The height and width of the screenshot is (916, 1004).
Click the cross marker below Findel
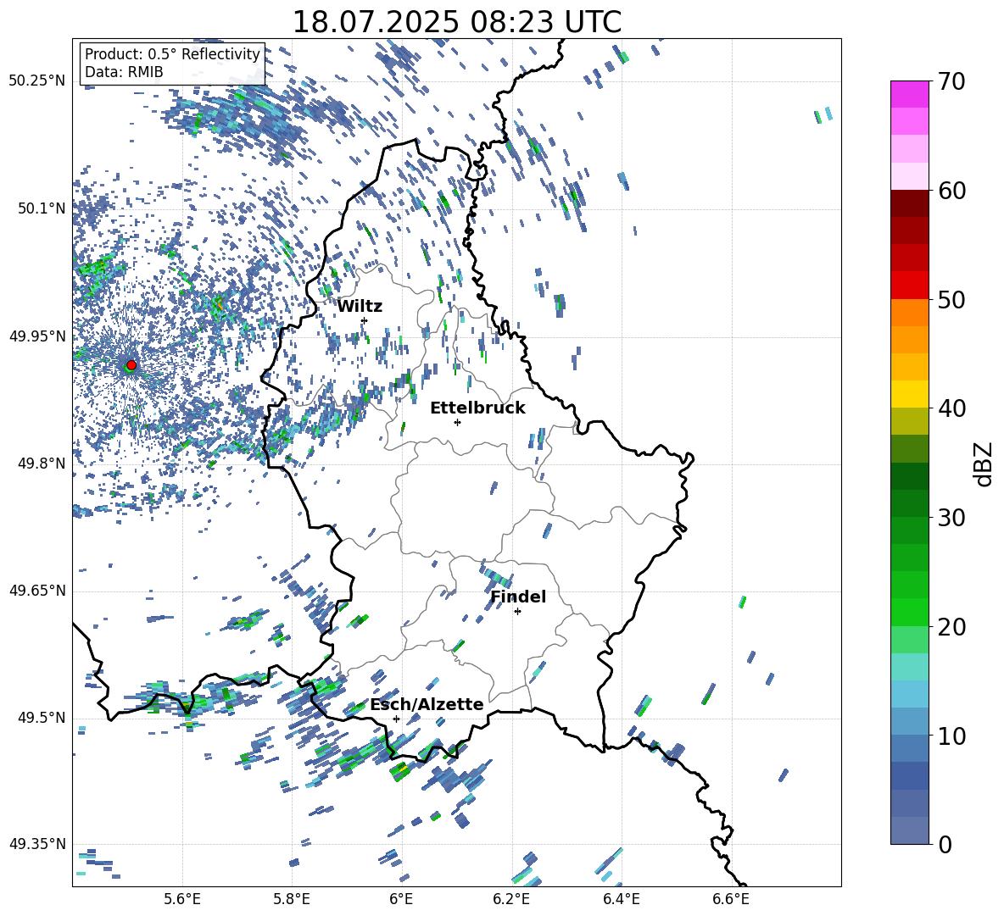517,612
